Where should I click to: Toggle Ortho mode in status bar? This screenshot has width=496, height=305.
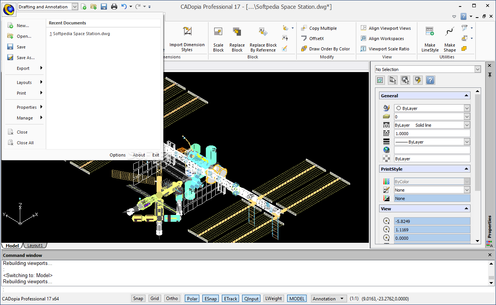(172, 299)
